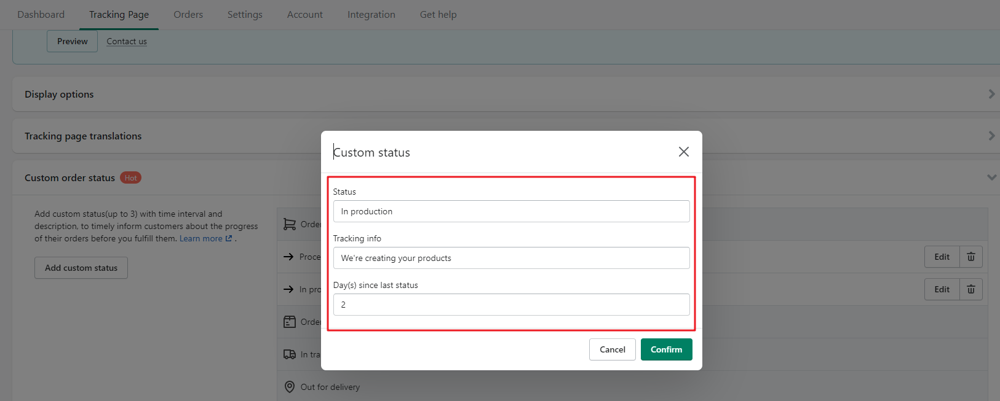Delete the In production status row
The height and width of the screenshot is (401, 1000).
(970, 289)
